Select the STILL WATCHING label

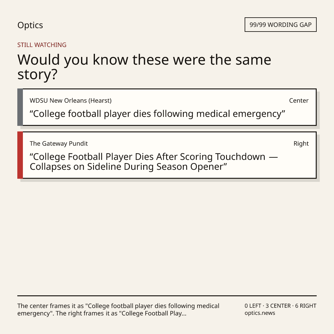click(x=42, y=45)
